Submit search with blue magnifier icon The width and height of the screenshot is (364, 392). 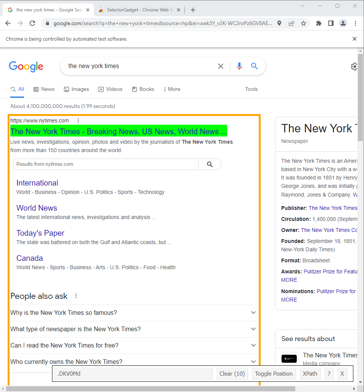point(254,66)
